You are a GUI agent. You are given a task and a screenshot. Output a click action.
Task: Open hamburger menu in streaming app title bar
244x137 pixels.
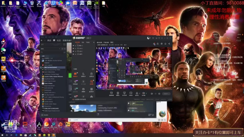click(x=162, y=38)
